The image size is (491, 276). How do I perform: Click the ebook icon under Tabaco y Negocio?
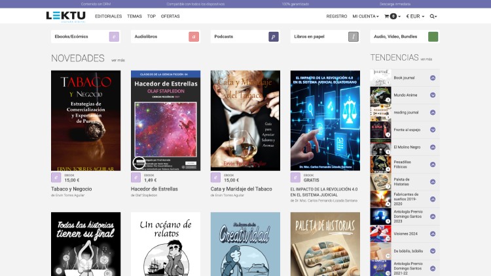tap(56, 177)
